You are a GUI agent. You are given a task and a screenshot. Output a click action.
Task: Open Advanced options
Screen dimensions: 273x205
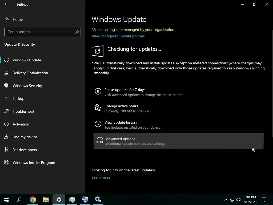point(178,141)
